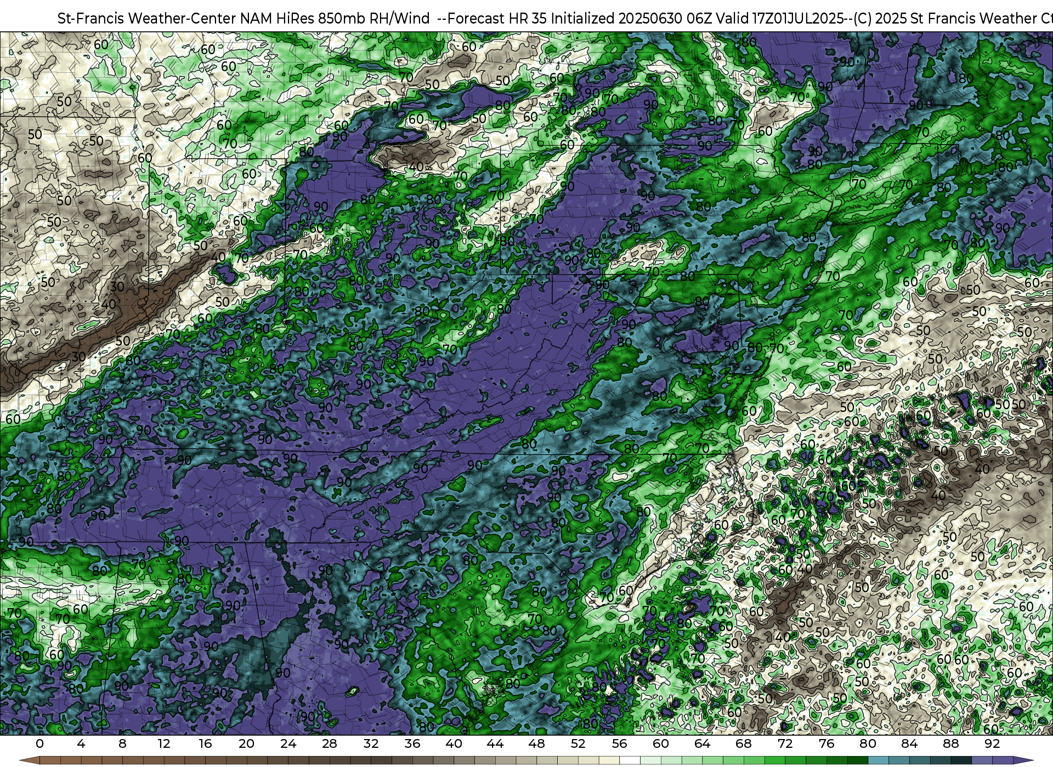Viewport: 1053px width, 767px height.
Task: Click the colorbar label '92'
Action: 992,743
